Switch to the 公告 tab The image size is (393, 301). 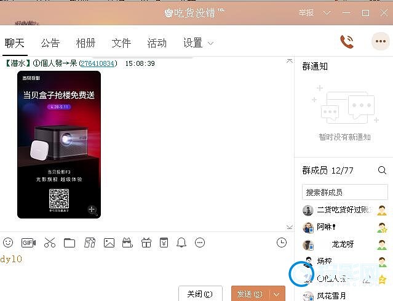[50, 42]
